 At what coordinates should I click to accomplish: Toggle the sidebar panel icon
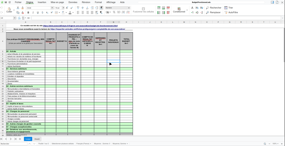[x=272, y=2]
